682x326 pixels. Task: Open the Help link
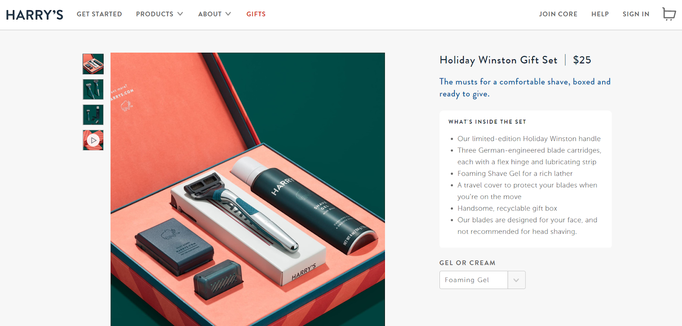coord(600,14)
